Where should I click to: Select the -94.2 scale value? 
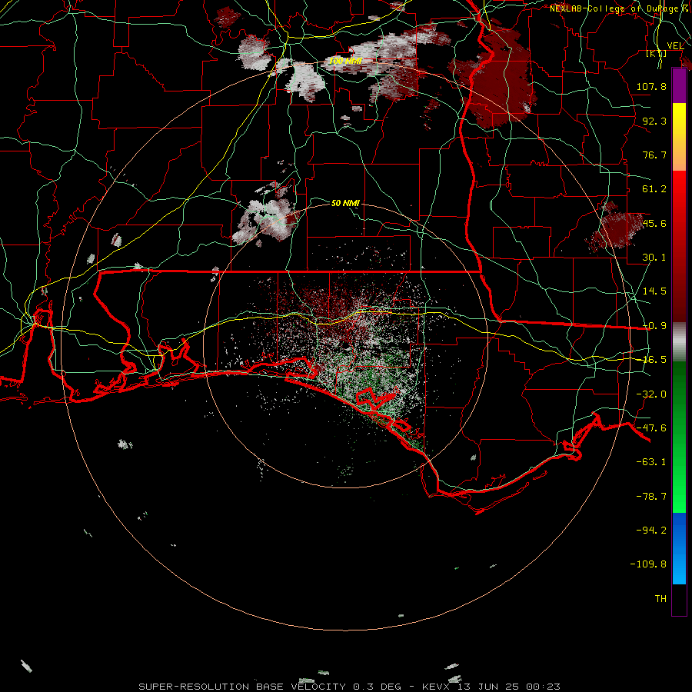651,531
